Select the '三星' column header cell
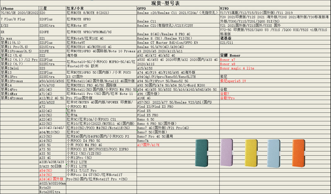The width and height of the screenshot is (331, 194). (x=53, y=8)
